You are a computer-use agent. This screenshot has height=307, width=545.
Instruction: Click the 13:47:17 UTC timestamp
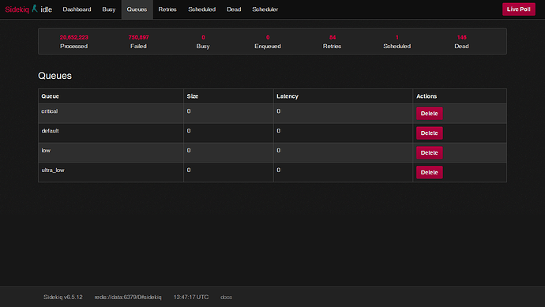(191, 298)
